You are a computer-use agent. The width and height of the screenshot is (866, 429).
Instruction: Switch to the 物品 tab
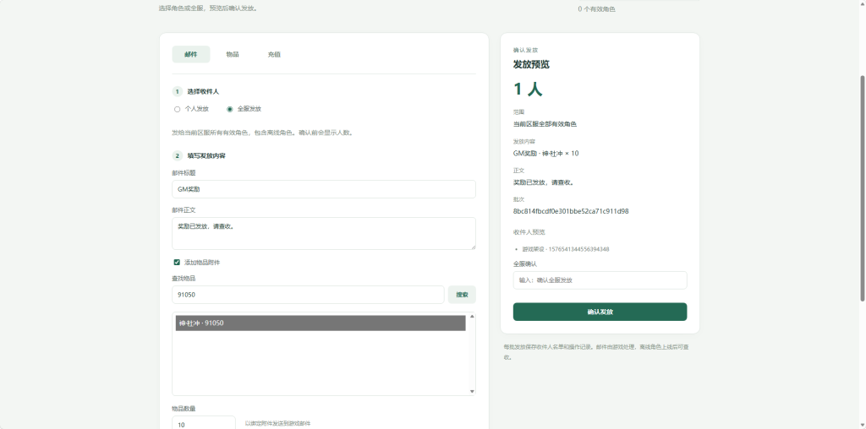pos(232,54)
